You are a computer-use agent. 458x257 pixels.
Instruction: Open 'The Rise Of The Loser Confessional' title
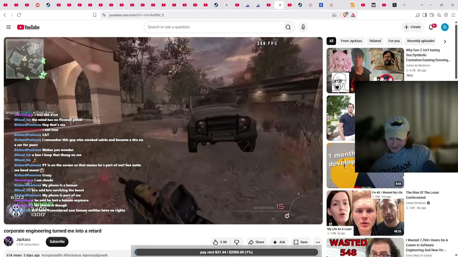(x=422, y=195)
